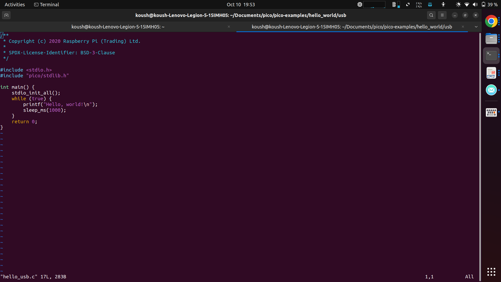Toggle the night light brightness indicator
Image resolution: width=501 pixels, height=282 pixels.
(x=458, y=4)
